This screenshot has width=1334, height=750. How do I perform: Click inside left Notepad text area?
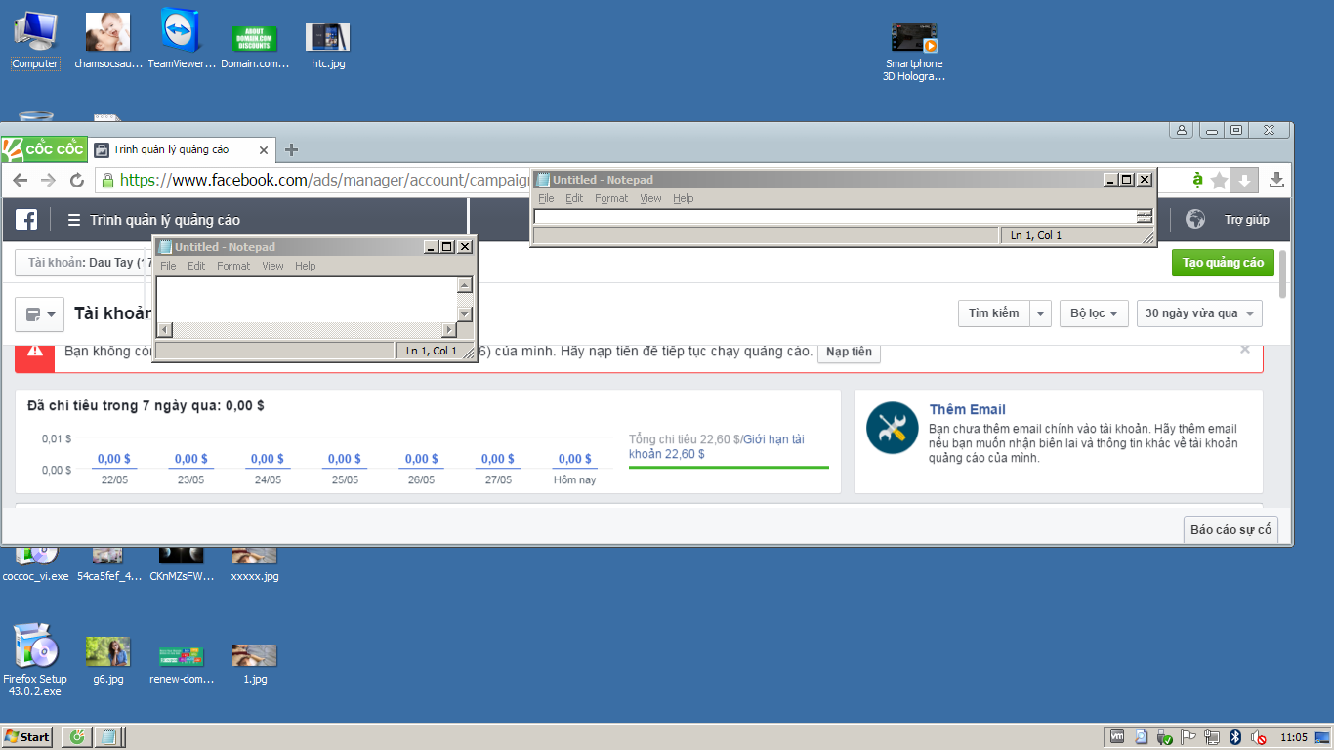[x=306, y=299]
